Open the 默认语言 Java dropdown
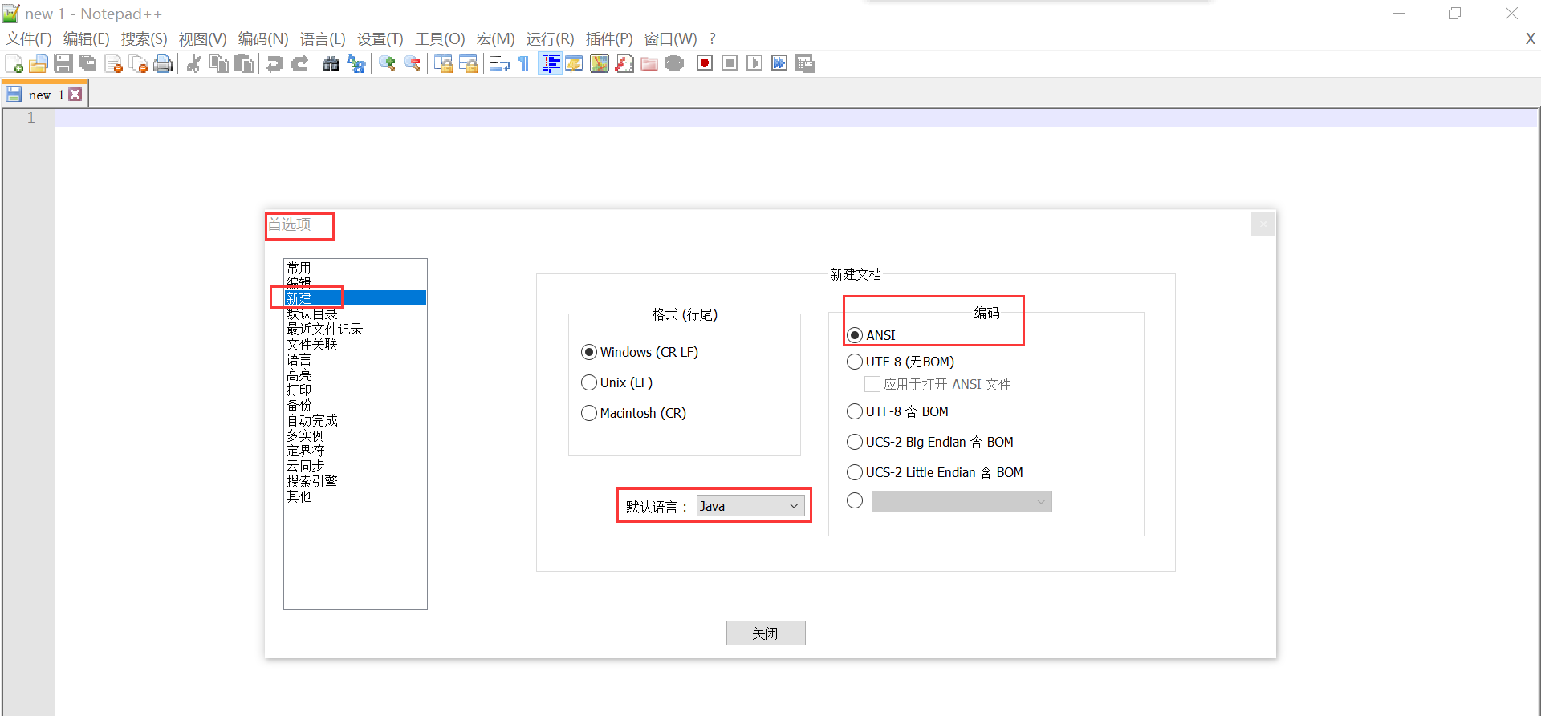The height and width of the screenshot is (716, 1541). click(x=750, y=506)
